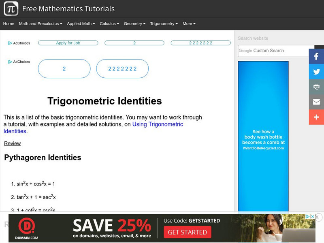Click the pi logo icon

tap(11, 9)
